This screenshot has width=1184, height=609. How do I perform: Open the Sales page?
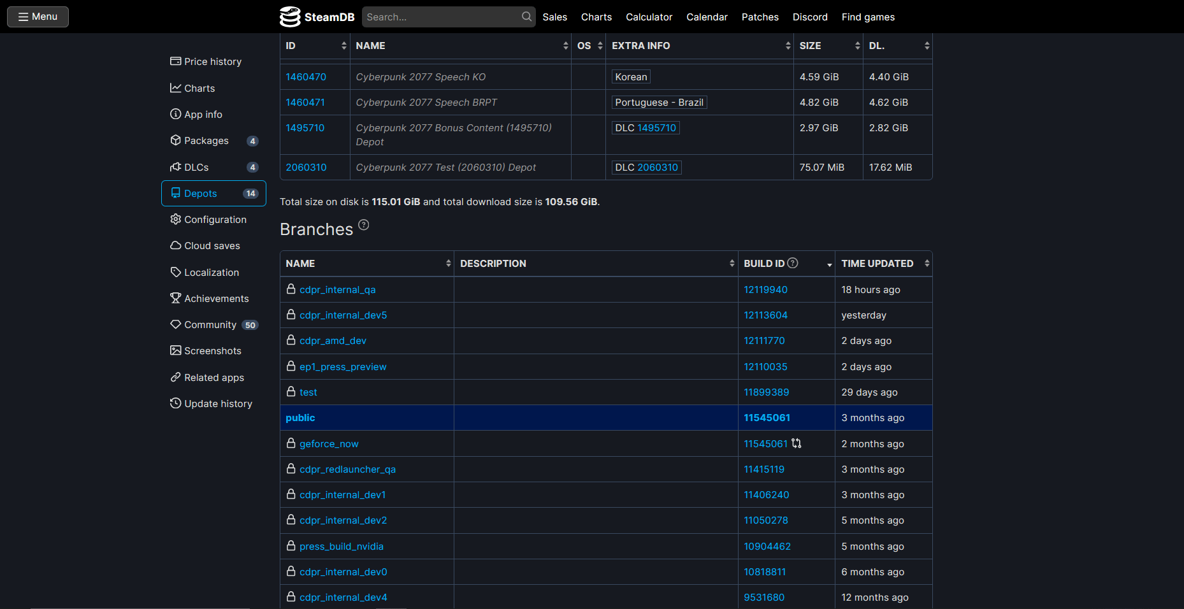pyautogui.click(x=554, y=17)
